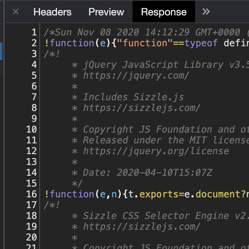
Task: Switch to the Preview tab
Action: coord(106,12)
